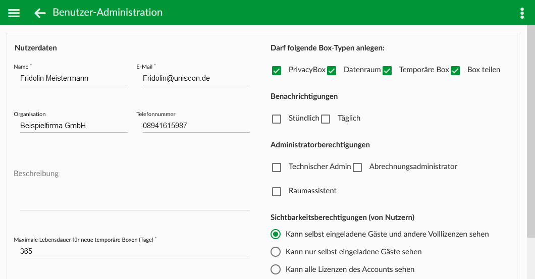Go back with the arrow icon
This screenshot has height=279, width=535.
(x=40, y=13)
